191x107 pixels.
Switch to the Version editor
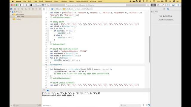pos(163,5)
